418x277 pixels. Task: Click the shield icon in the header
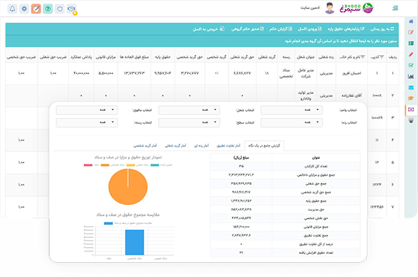pos(60,9)
